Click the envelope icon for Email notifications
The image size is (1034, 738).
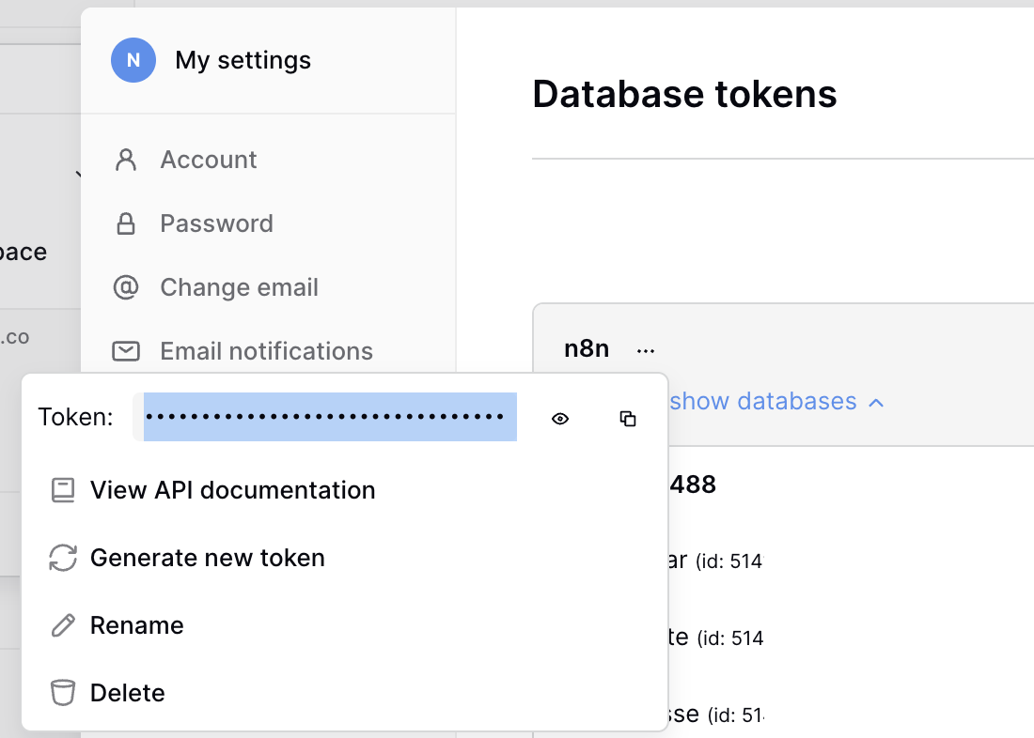click(x=126, y=351)
